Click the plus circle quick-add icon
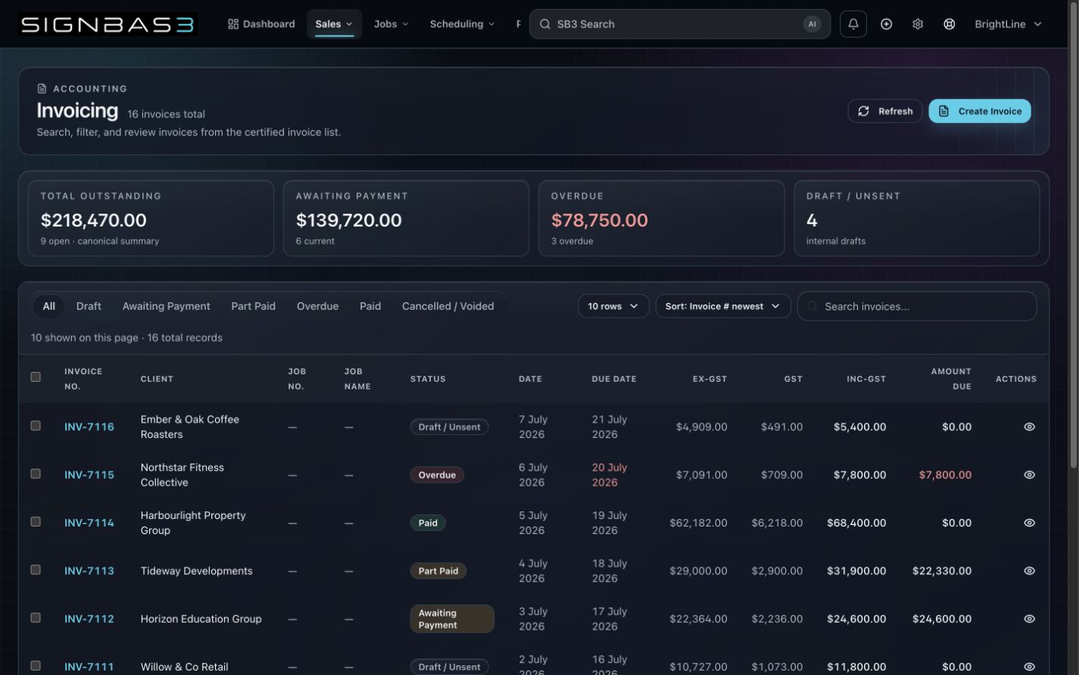The image size is (1079, 675). point(886,24)
